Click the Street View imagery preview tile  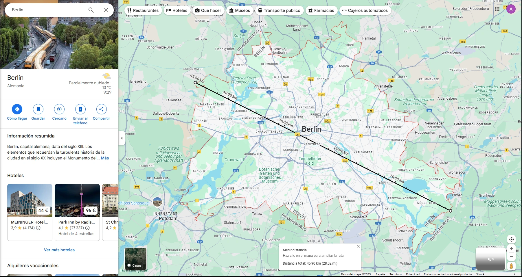click(491, 259)
